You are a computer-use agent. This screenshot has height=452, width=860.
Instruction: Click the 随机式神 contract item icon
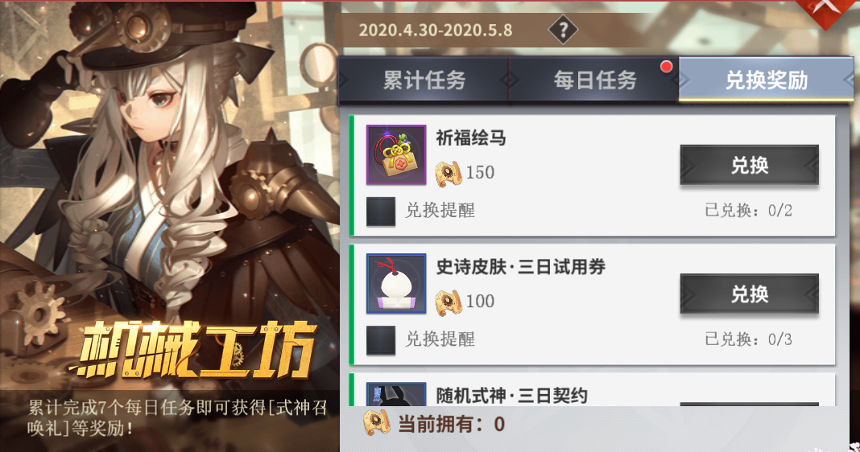click(x=396, y=395)
